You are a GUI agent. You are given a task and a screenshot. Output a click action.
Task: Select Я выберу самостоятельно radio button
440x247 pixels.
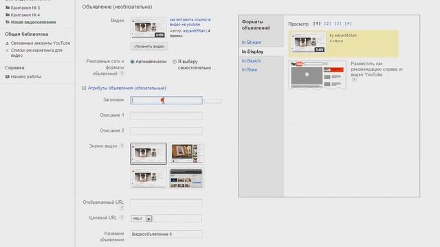(175, 62)
